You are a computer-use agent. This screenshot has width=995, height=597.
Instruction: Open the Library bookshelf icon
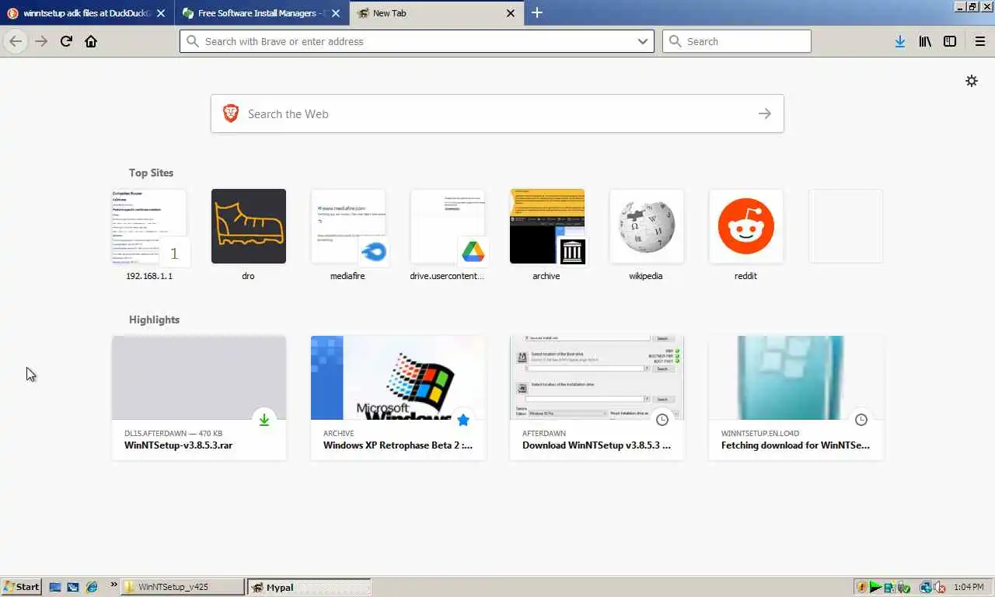pos(924,41)
